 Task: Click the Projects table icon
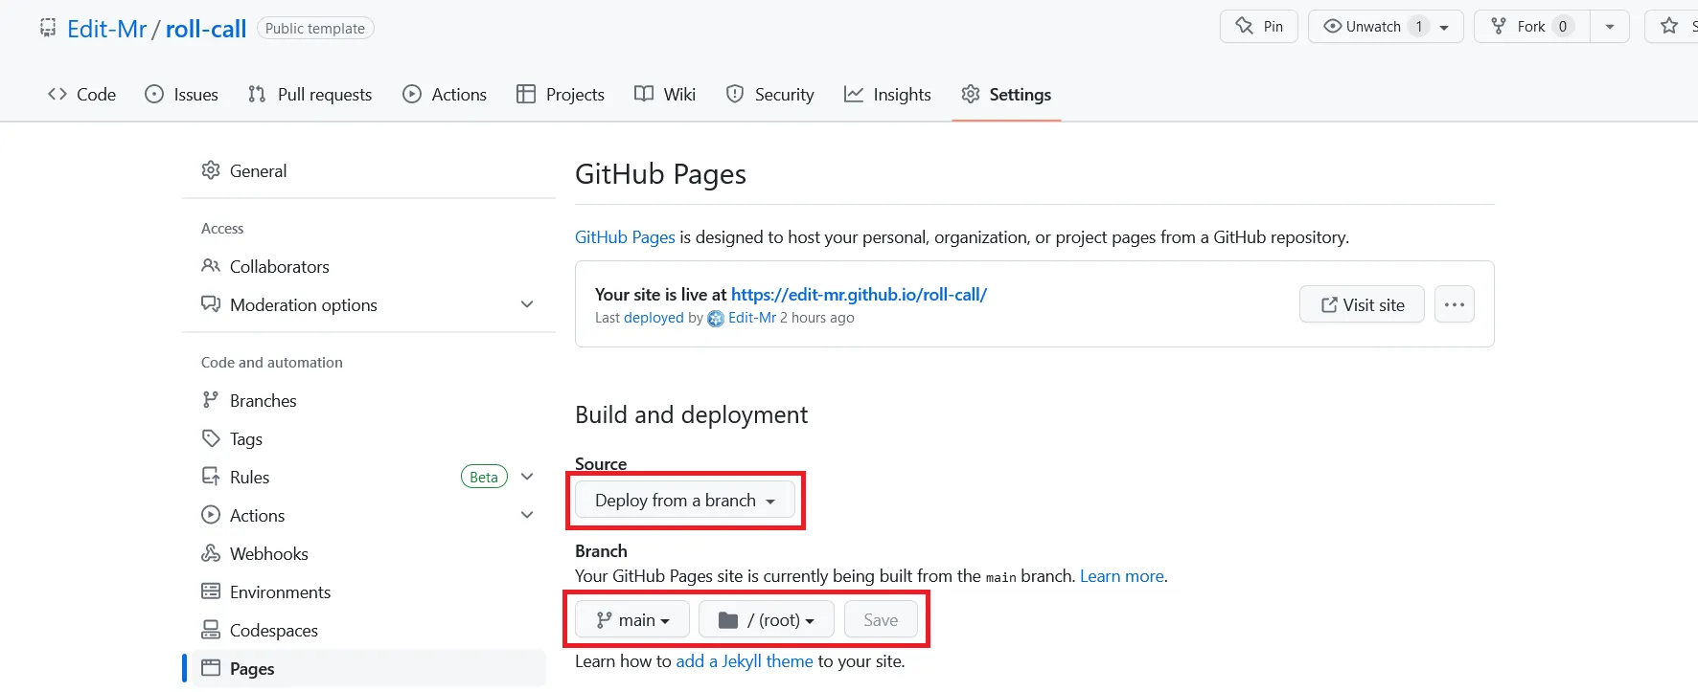click(526, 94)
